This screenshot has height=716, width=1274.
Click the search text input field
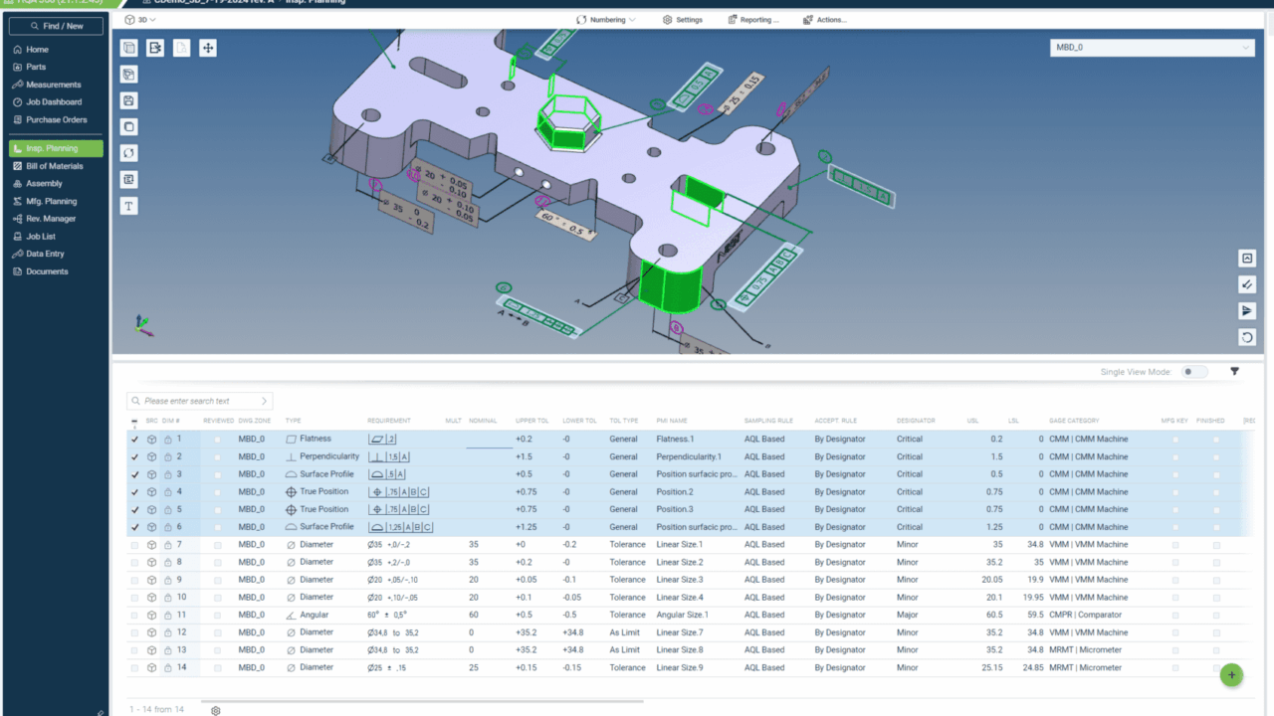[199, 401]
